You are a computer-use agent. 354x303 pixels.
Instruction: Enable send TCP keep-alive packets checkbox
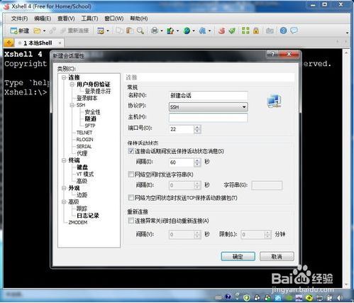click(131, 197)
